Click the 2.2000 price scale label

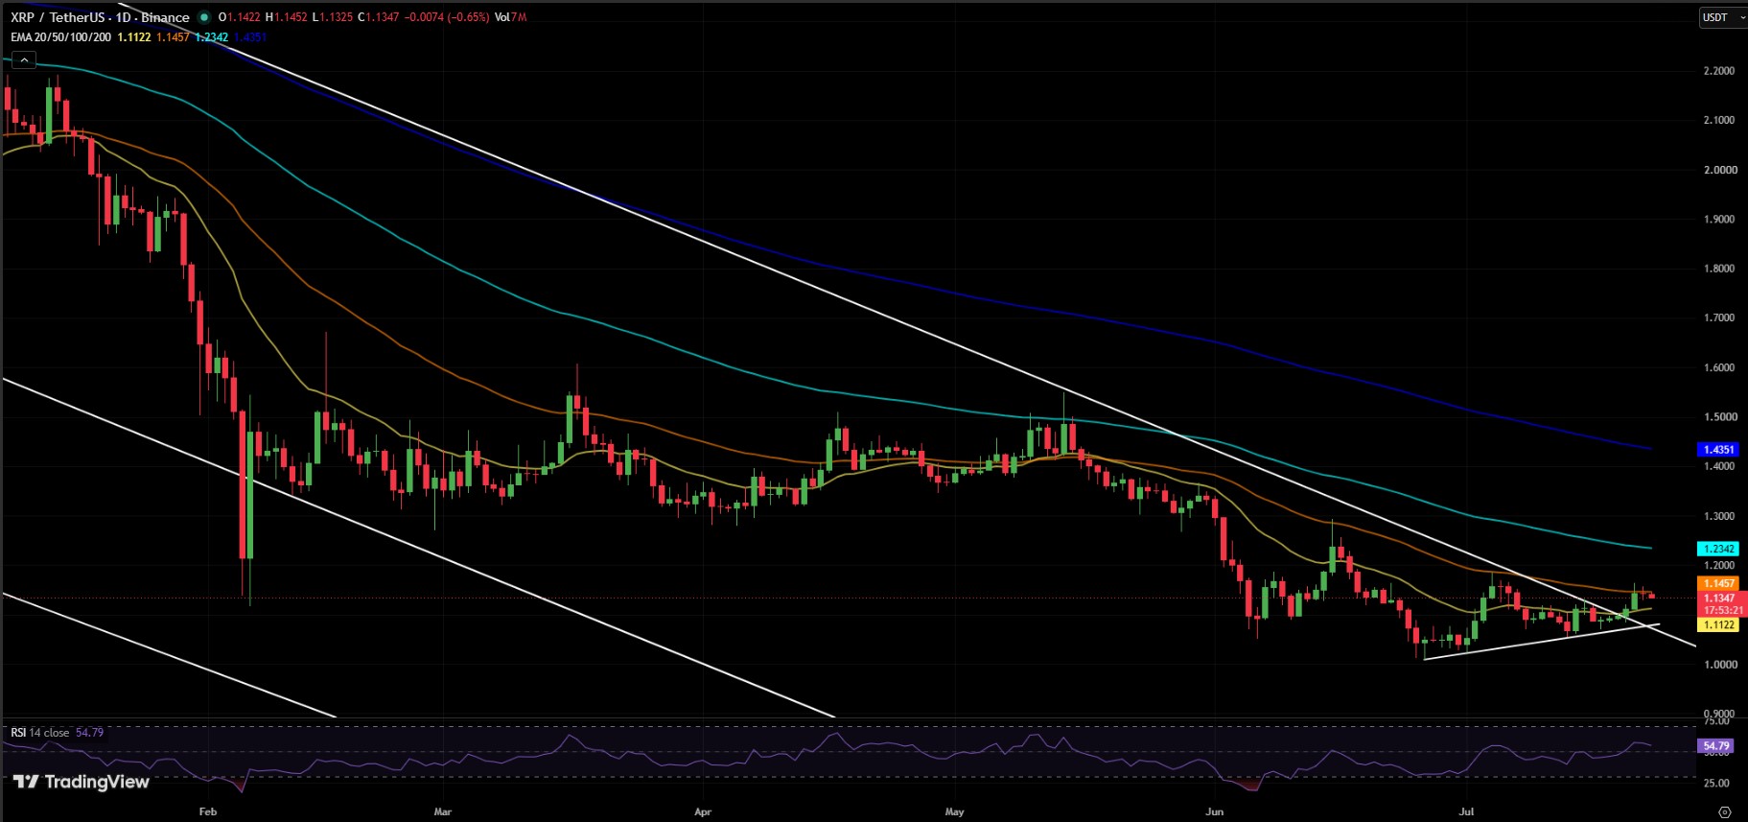[x=1719, y=71]
